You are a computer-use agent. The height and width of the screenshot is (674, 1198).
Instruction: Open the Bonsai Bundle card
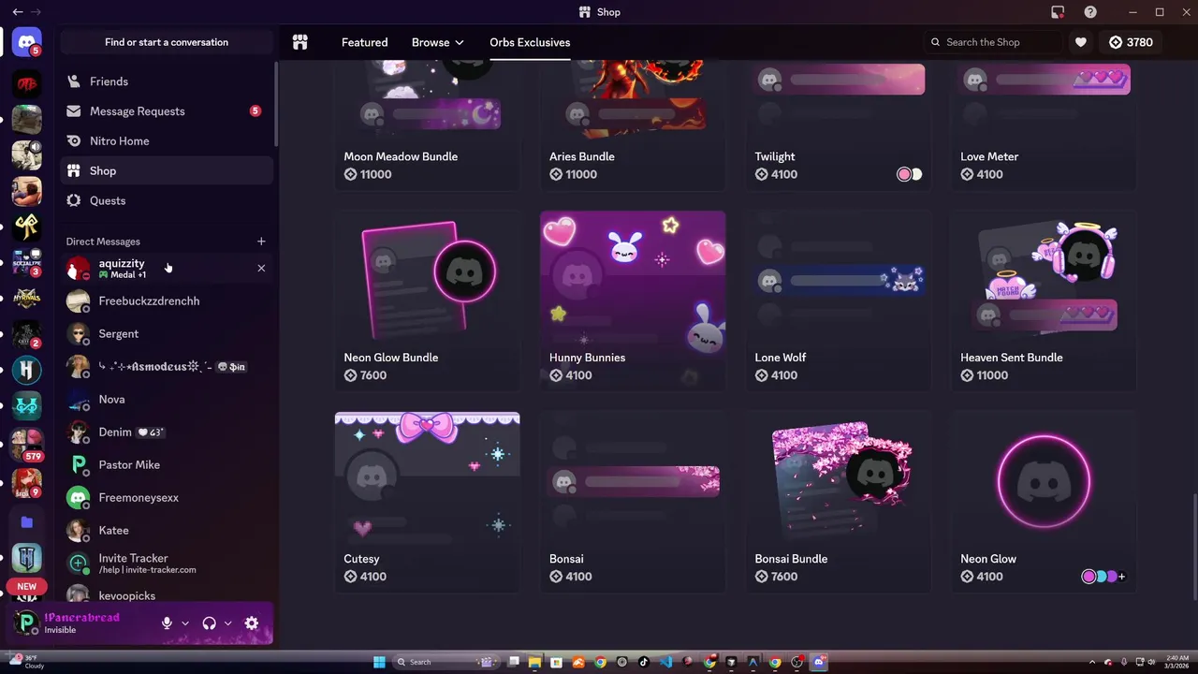click(839, 502)
